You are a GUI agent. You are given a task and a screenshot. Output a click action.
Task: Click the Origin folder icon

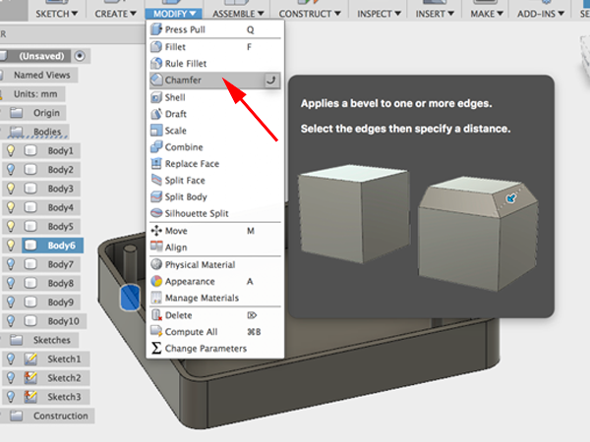tap(16, 113)
